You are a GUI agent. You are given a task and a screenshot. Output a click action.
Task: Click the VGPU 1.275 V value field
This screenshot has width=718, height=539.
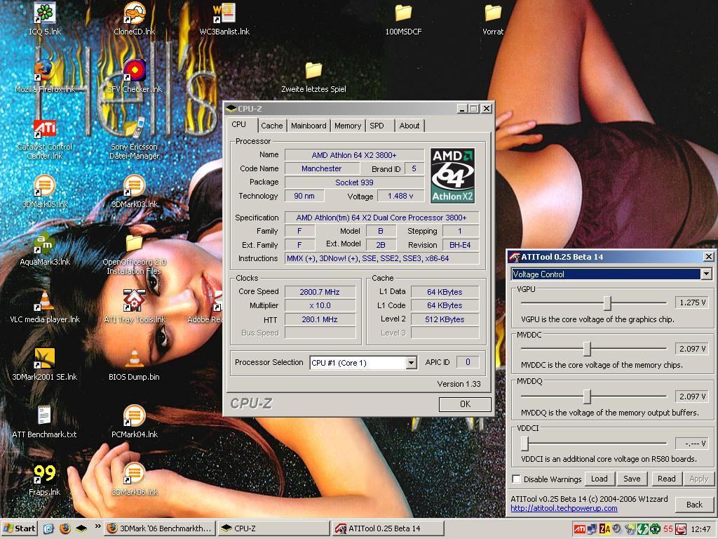[x=692, y=302]
